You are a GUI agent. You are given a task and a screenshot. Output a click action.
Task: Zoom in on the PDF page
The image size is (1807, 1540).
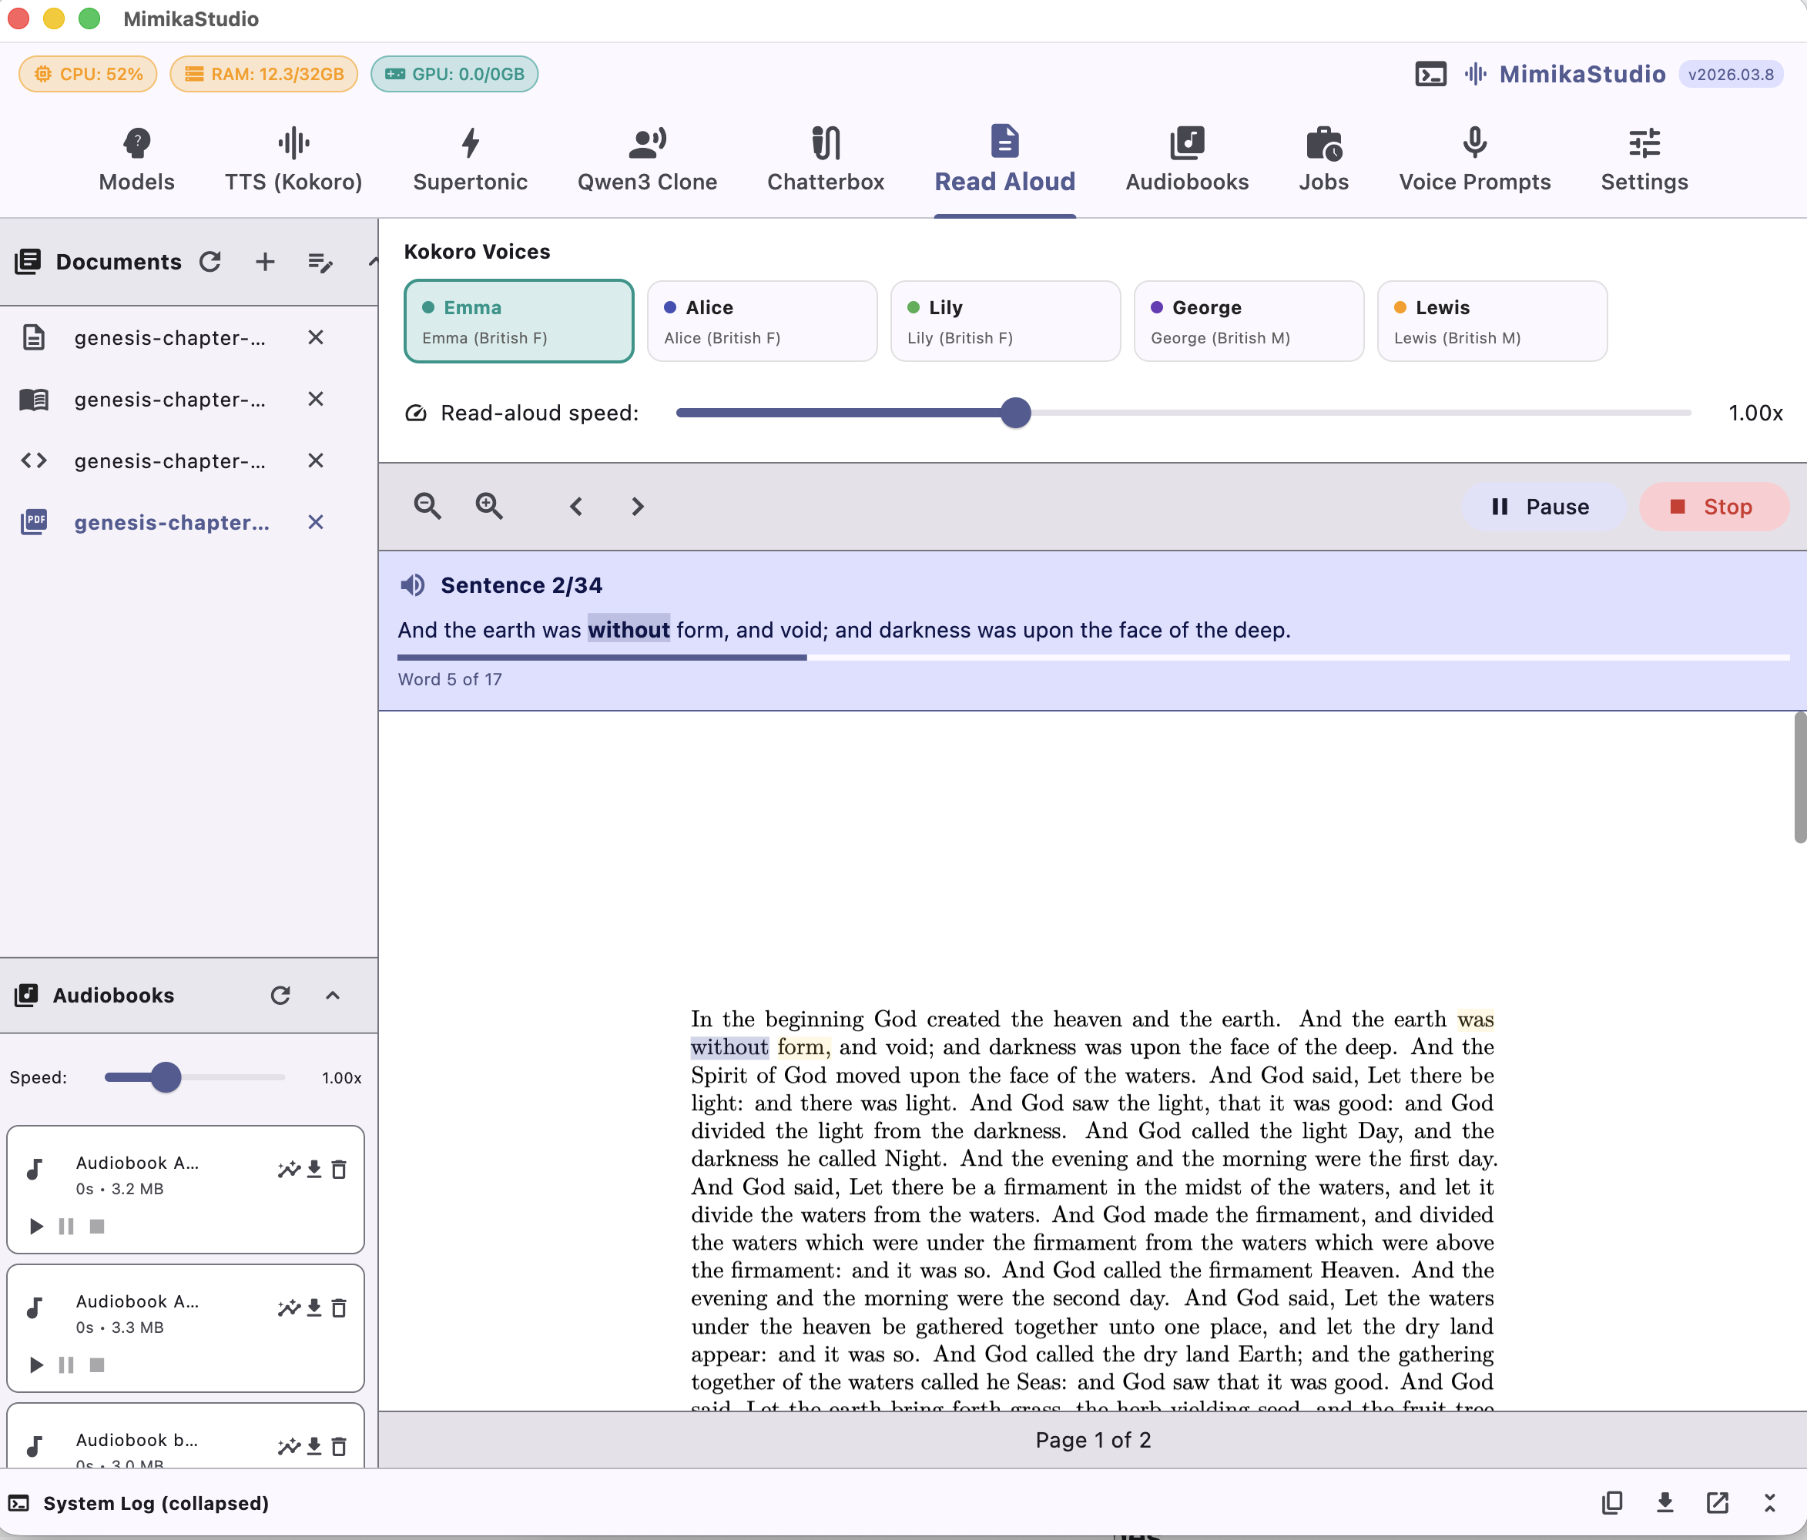point(489,506)
